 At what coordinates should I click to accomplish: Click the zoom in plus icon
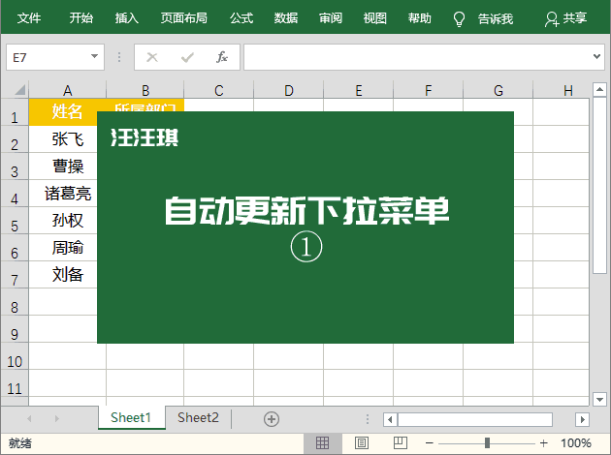(x=543, y=443)
